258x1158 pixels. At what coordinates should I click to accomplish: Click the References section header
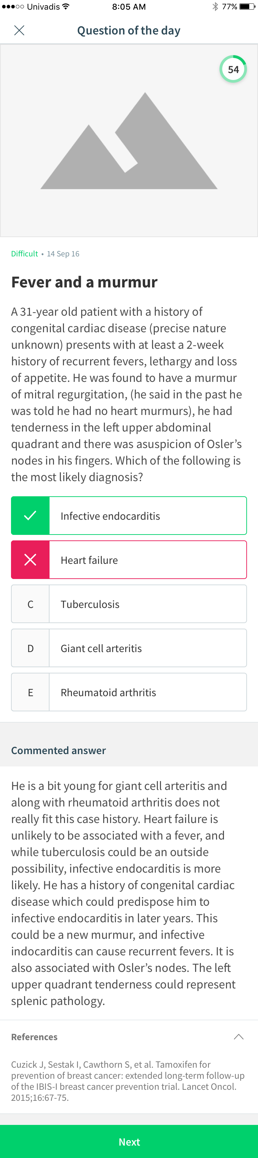coord(129,1037)
